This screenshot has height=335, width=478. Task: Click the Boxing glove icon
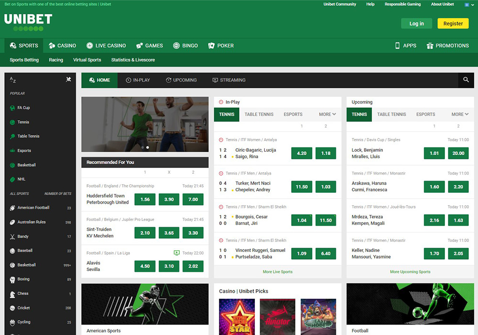[12, 279]
